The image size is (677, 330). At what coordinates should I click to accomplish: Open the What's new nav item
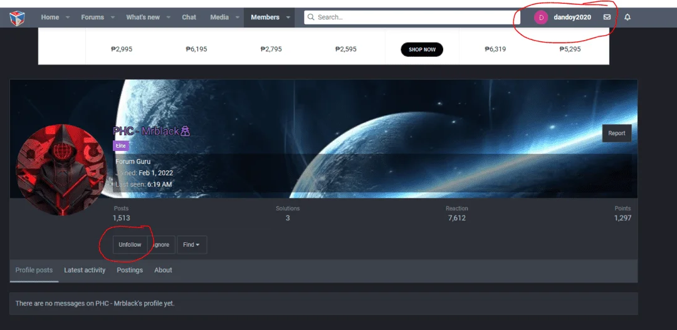(x=143, y=18)
